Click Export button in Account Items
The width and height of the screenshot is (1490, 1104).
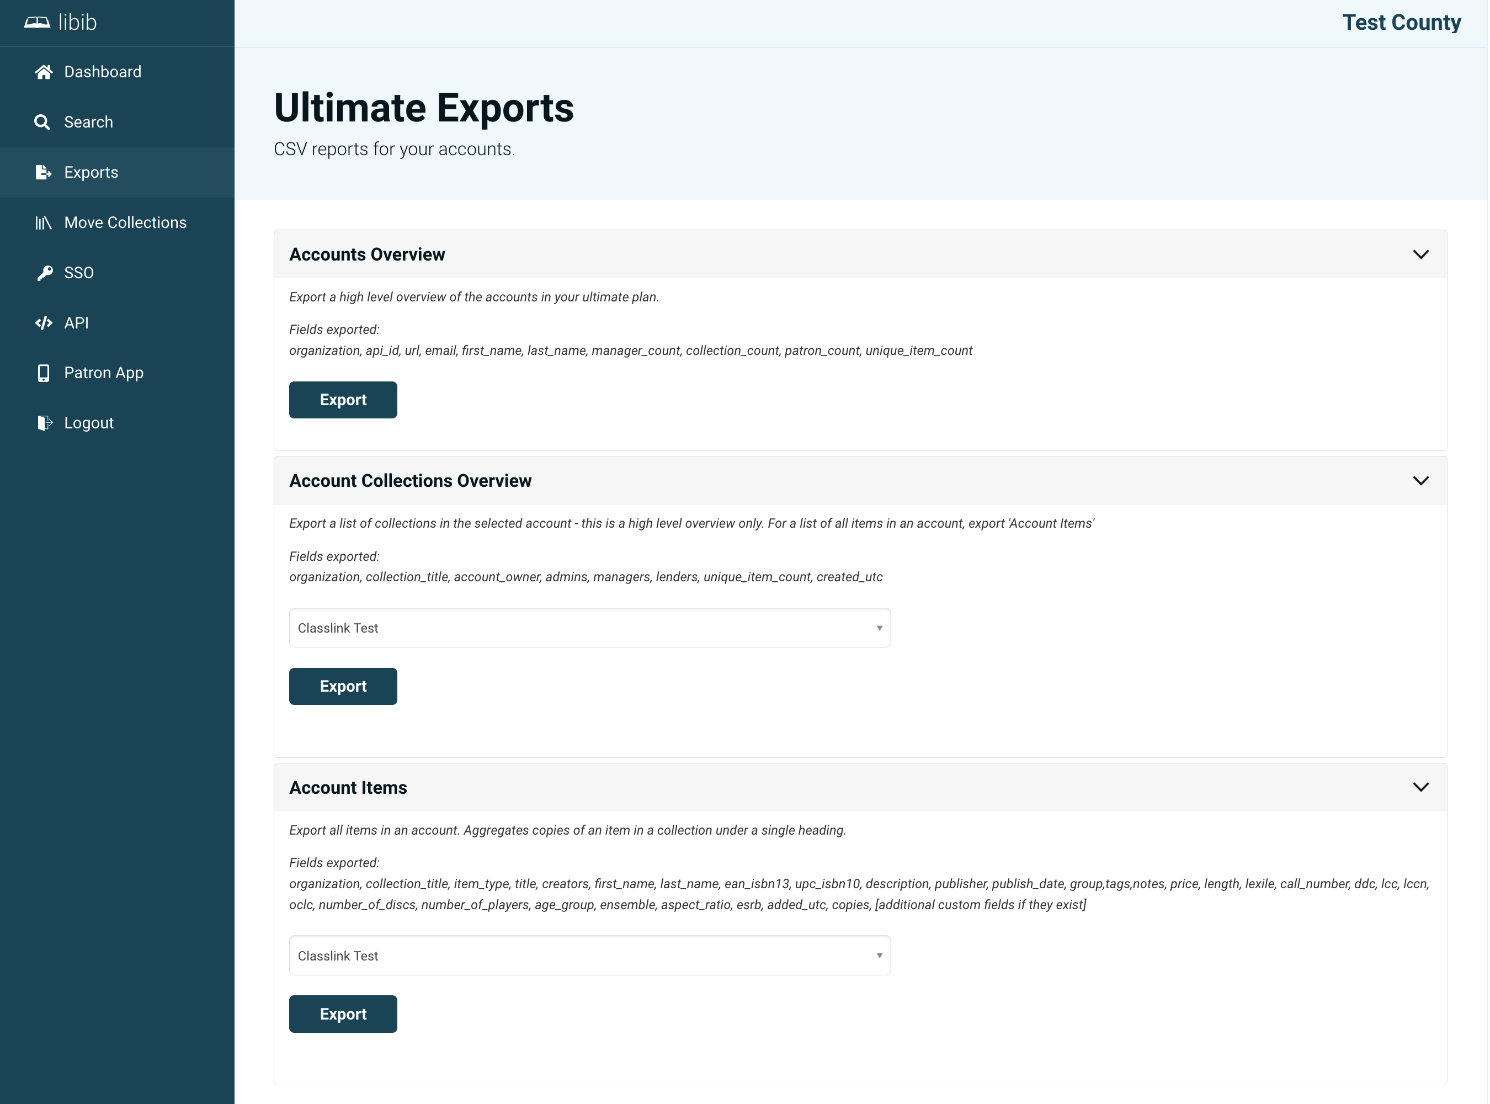point(343,1014)
